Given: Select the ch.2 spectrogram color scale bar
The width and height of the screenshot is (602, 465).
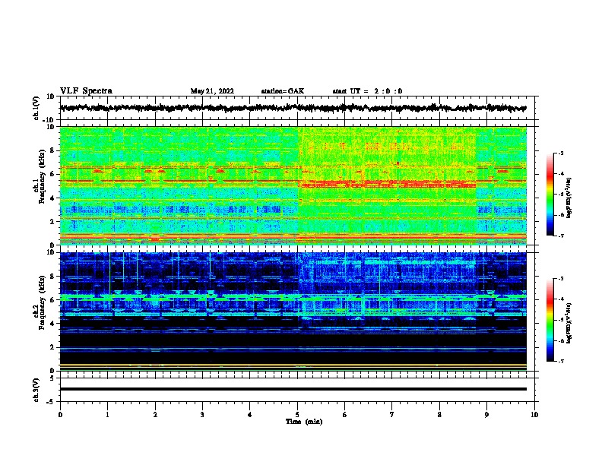Looking at the screenshot, I should click(x=550, y=320).
